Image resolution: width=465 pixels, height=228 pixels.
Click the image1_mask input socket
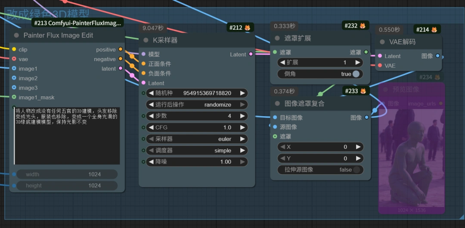coord(14,97)
